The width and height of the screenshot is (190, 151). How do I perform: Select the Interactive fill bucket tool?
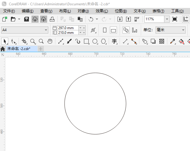pyautogui.click(x=181, y=42)
